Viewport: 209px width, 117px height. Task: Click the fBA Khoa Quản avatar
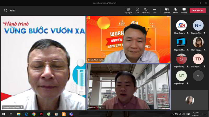tap(181, 25)
